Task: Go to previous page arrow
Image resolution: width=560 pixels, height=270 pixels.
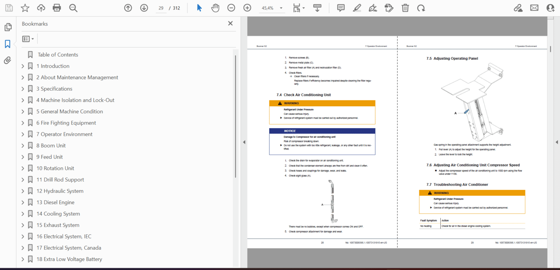Action: click(128, 8)
